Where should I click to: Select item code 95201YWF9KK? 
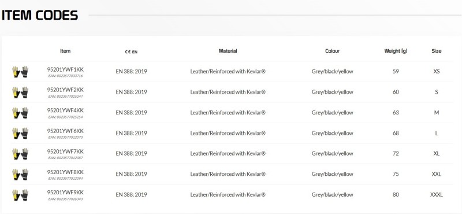(65, 192)
